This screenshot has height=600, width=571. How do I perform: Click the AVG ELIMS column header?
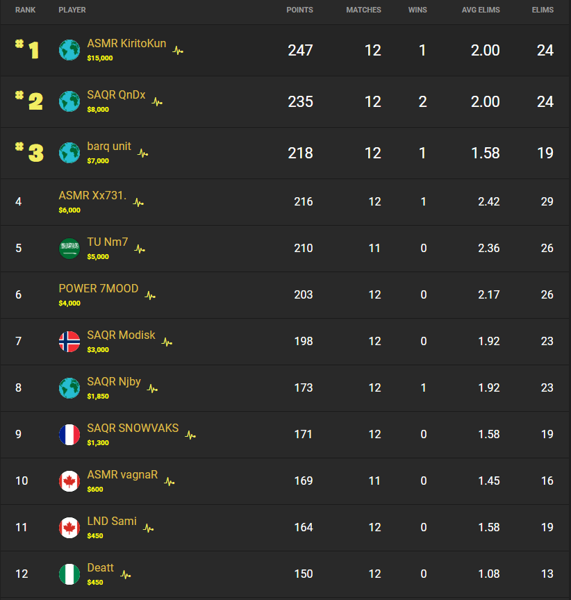(481, 10)
